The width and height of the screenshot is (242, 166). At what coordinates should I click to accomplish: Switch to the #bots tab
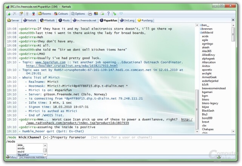(64, 20)
